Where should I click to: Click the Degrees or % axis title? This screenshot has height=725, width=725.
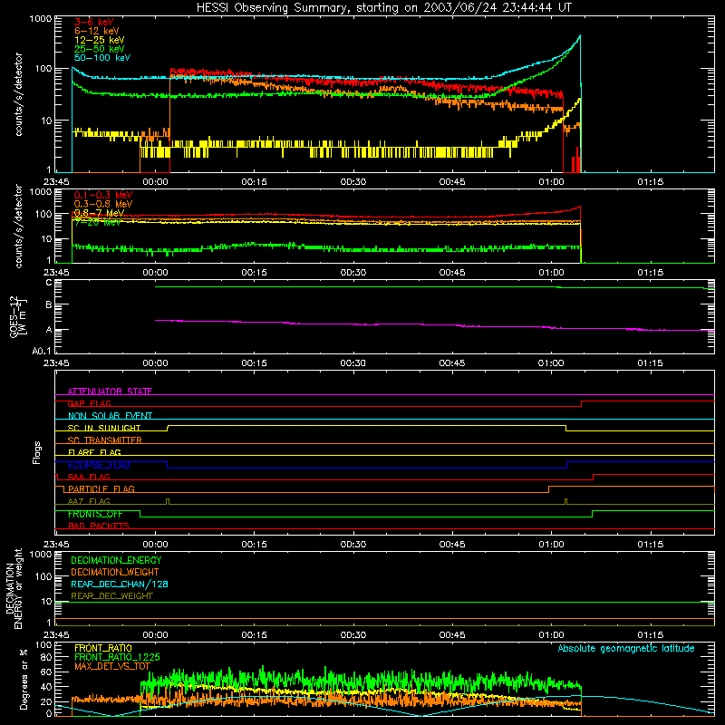24,679
